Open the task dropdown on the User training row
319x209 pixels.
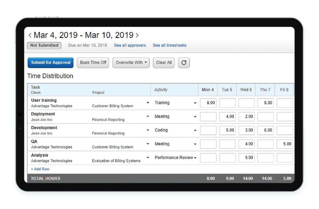(x=148, y=103)
